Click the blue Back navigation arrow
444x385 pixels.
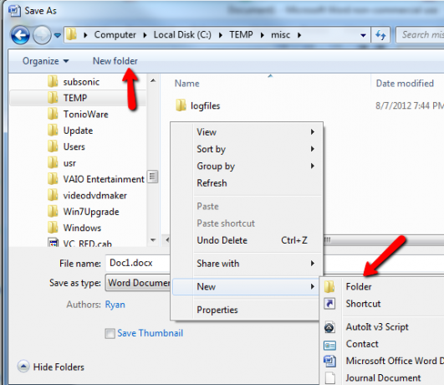pyautogui.click(x=20, y=35)
